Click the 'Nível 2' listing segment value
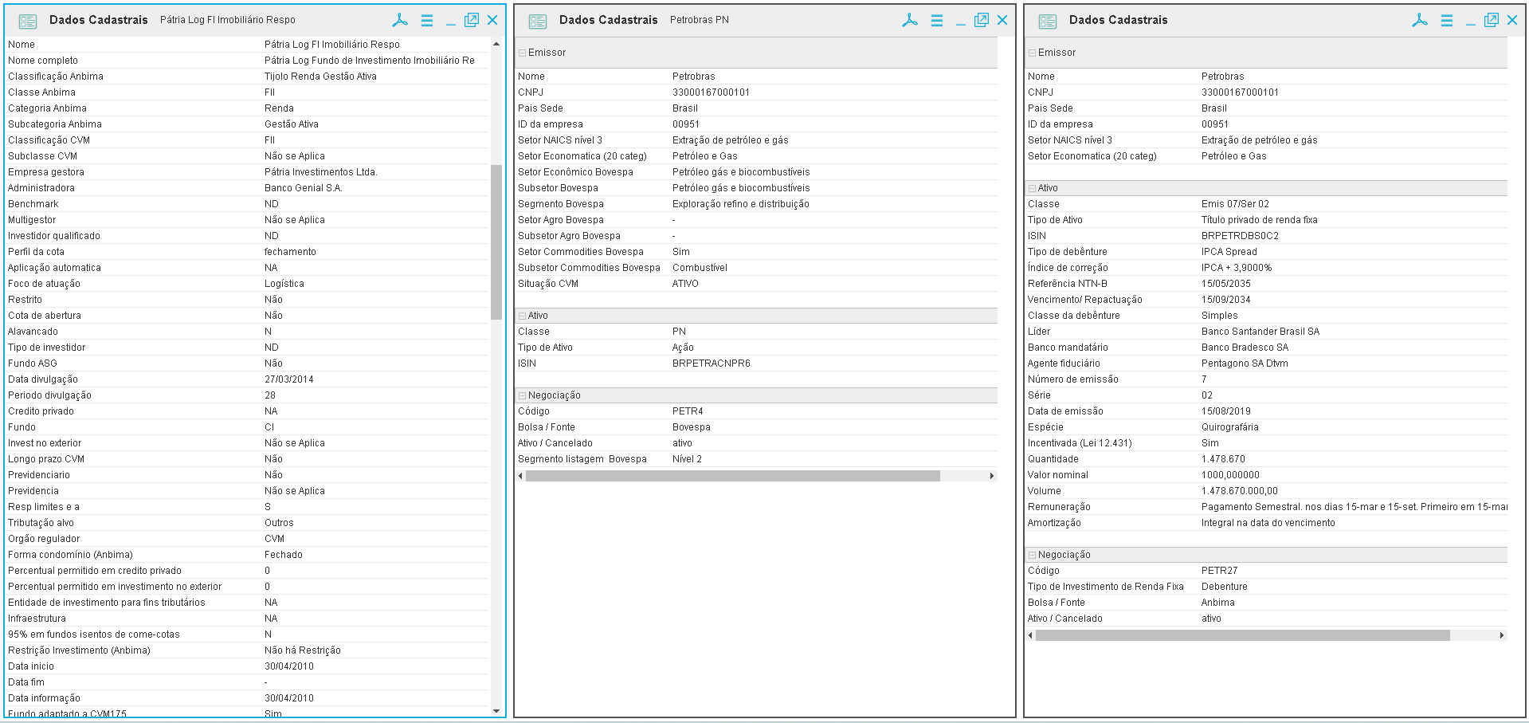 (x=687, y=459)
